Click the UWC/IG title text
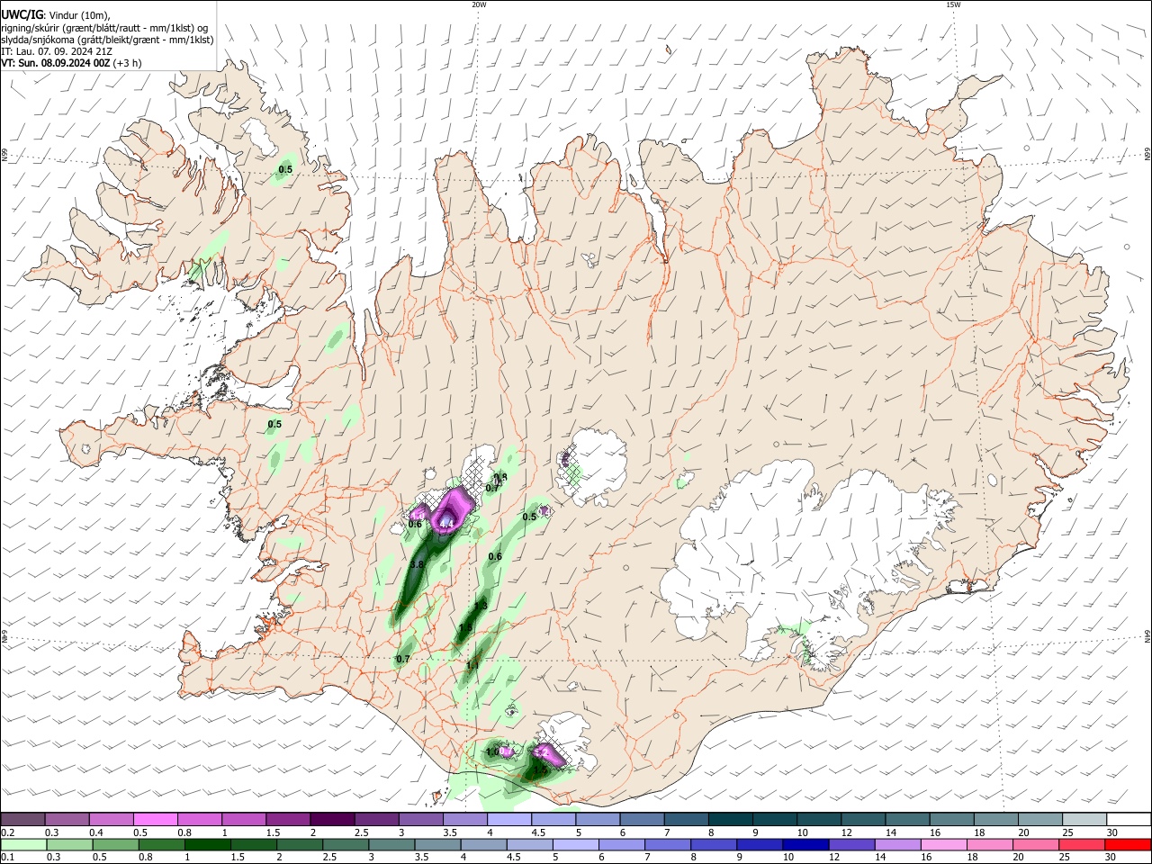This screenshot has height=864, width=1152. [22, 14]
